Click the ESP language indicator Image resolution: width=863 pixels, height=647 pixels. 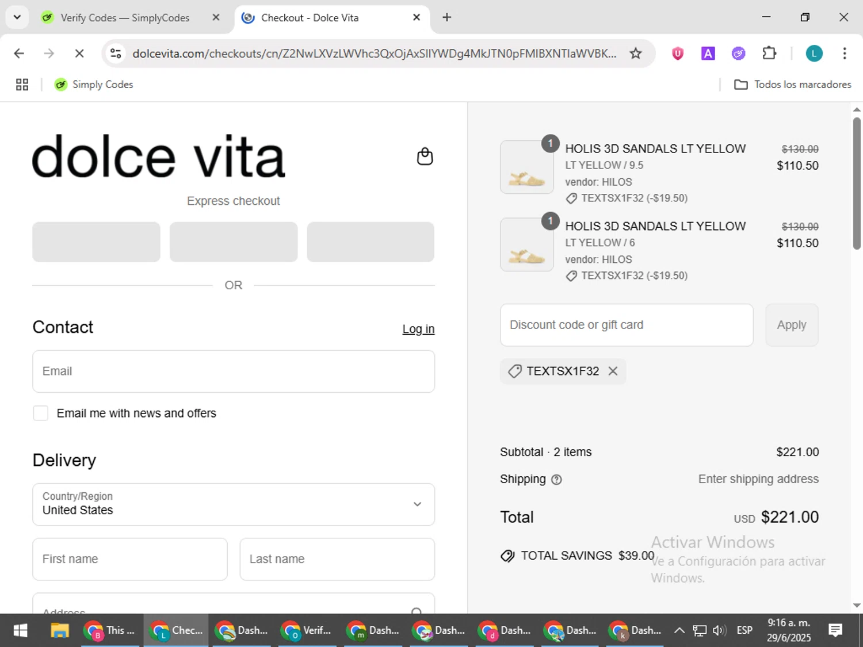[x=744, y=631]
